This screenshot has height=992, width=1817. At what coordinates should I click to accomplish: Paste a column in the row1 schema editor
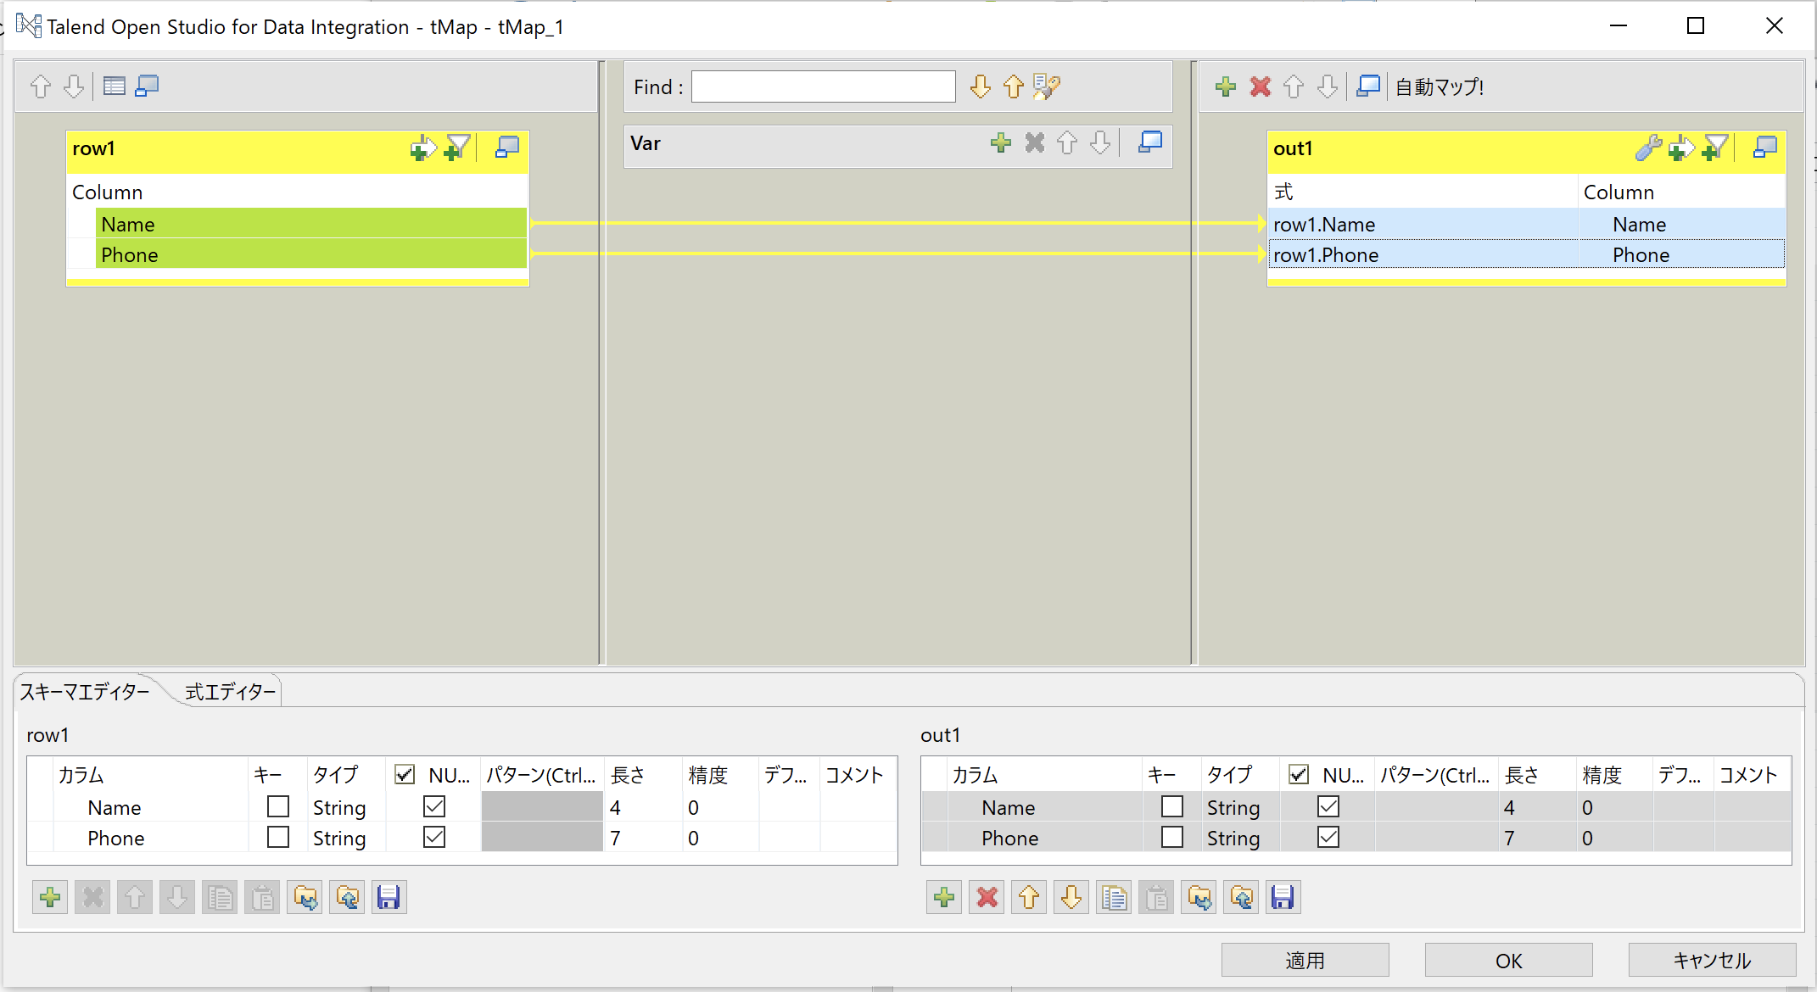pyautogui.click(x=261, y=896)
